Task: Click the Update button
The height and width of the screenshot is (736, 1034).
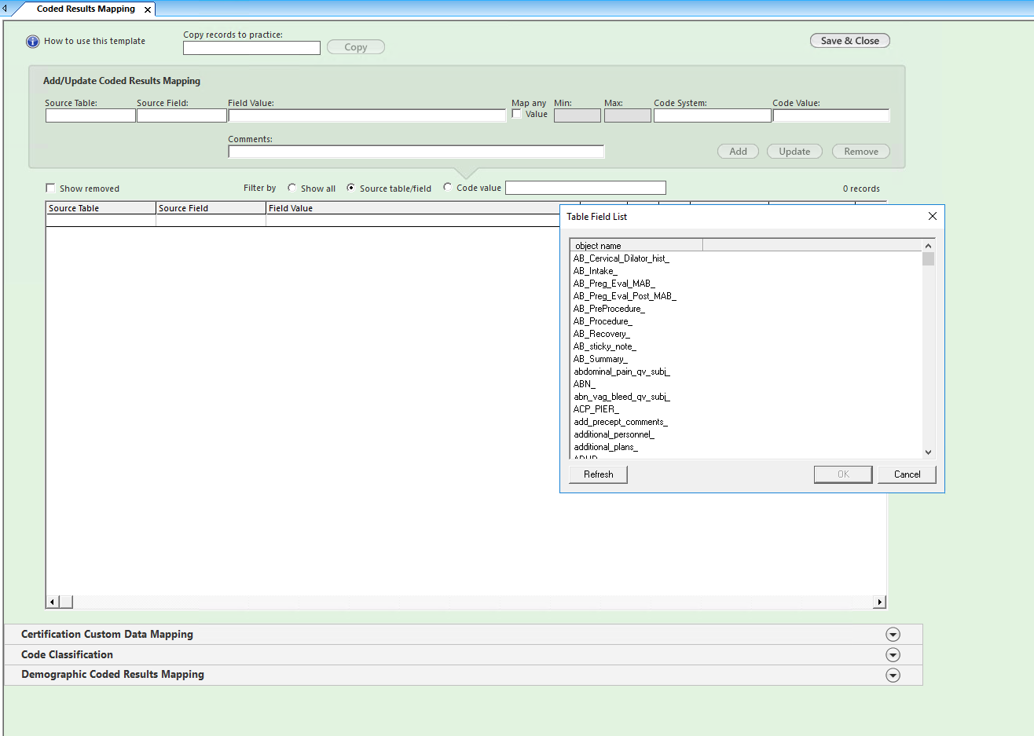Action: point(794,152)
